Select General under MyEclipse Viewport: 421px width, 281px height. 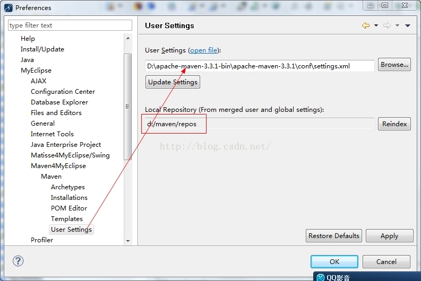pos(42,124)
